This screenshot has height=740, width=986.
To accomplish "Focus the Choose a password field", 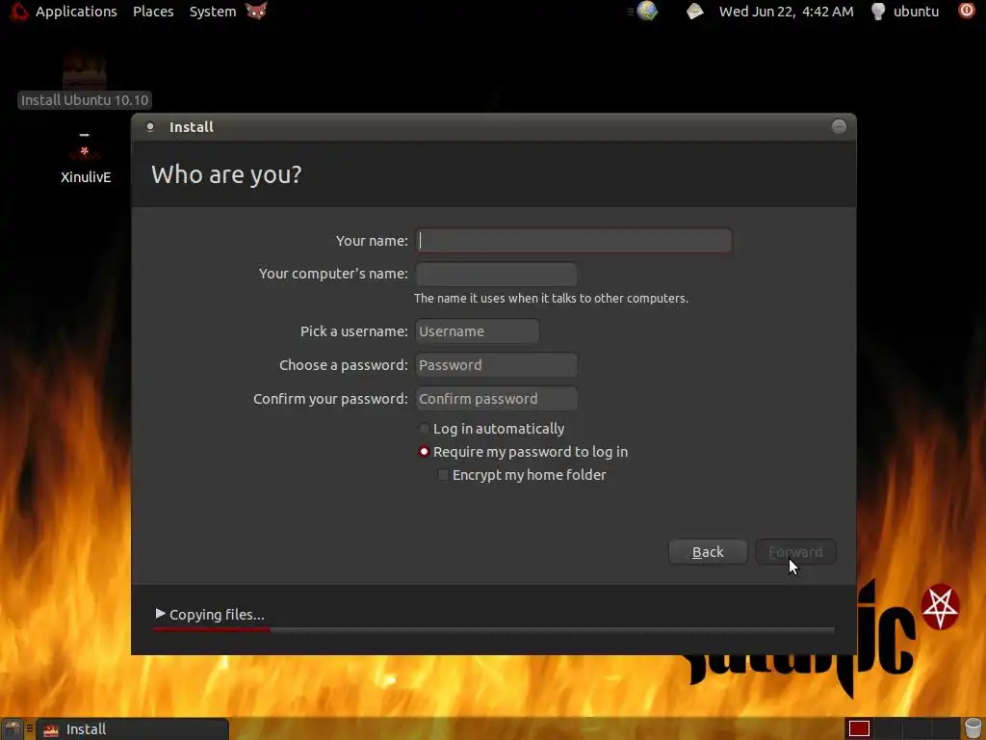I will tap(497, 365).
